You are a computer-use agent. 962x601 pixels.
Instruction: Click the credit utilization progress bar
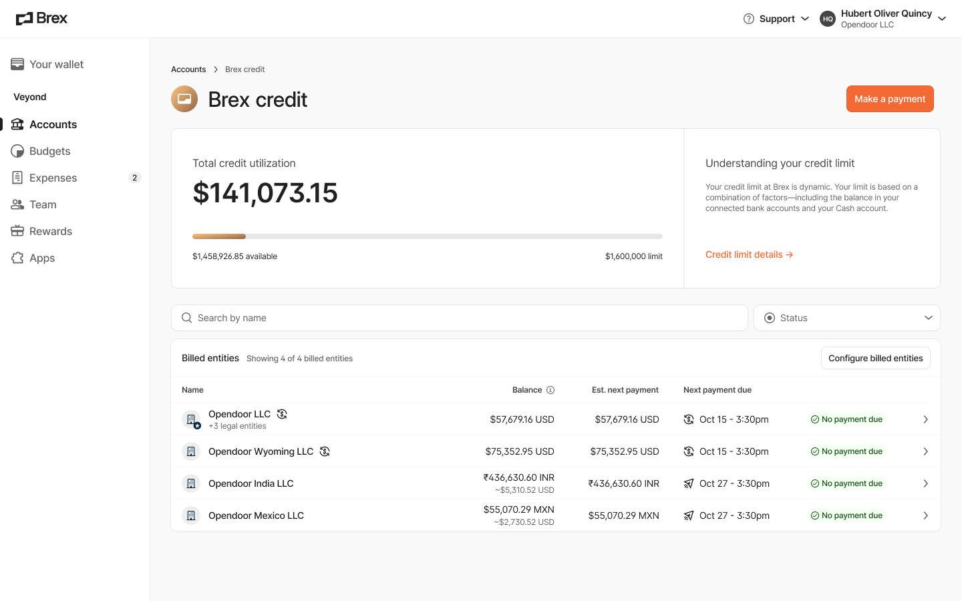pyautogui.click(x=428, y=236)
